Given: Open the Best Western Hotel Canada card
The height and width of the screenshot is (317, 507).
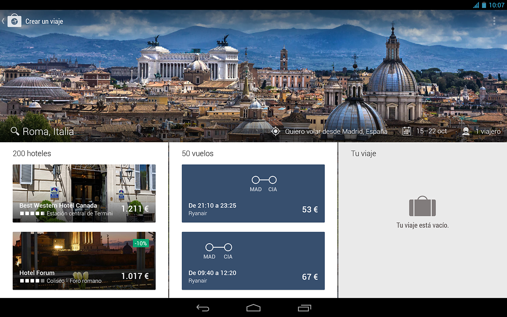Looking at the screenshot, I should pyautogui.click(x=84, y=193).
